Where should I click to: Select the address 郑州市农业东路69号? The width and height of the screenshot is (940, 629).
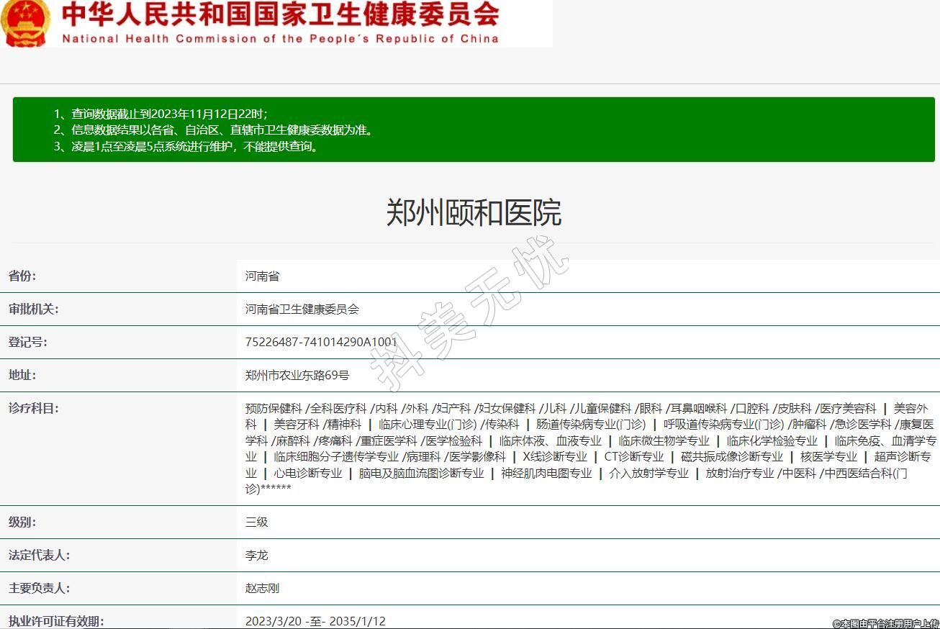click(x=297, y=375)
